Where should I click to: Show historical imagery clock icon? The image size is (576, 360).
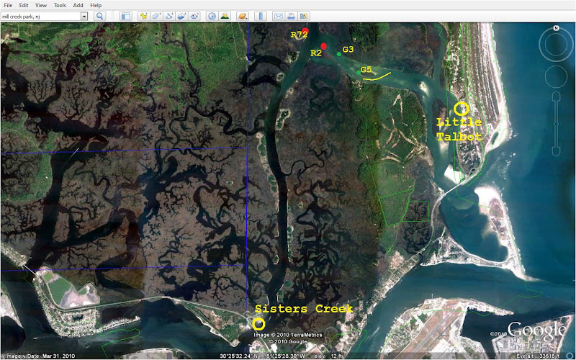tap(212, 16)
